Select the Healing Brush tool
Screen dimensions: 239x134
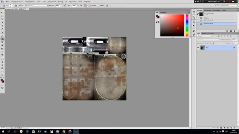(3, 32)
